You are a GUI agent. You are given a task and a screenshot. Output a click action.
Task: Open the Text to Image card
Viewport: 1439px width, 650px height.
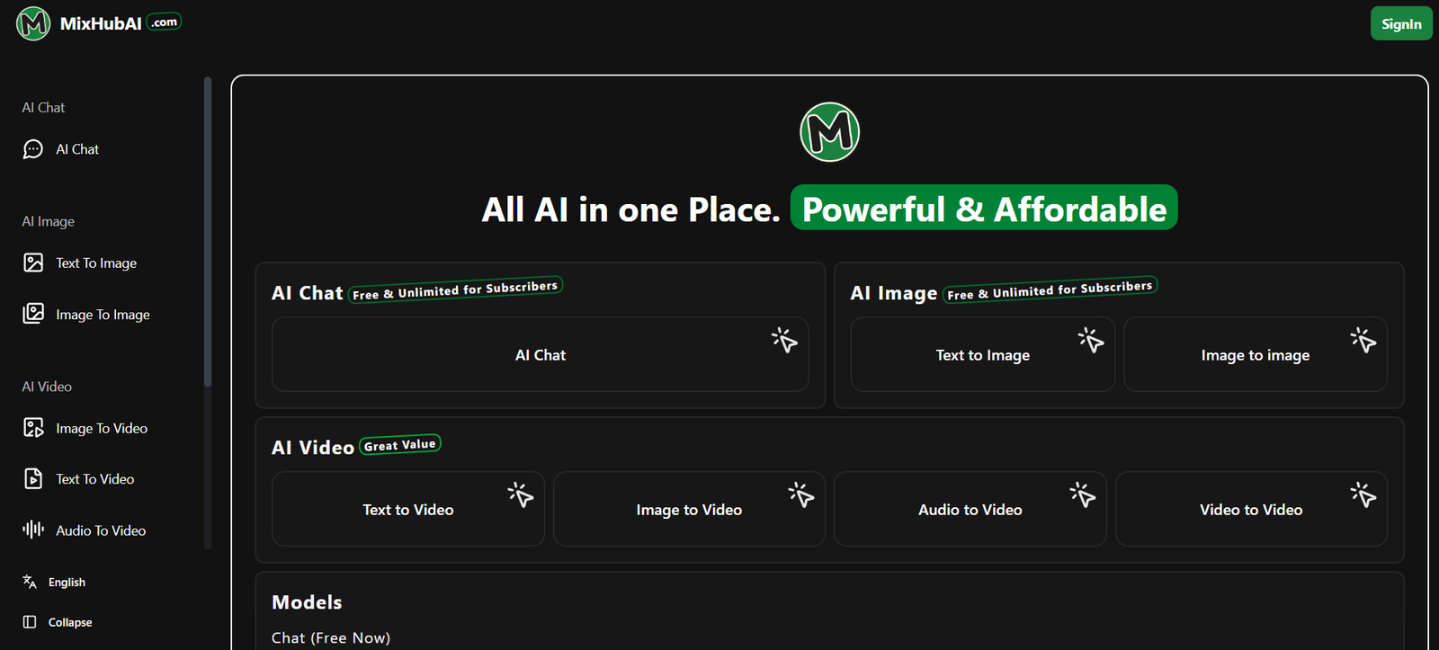click(x=982, y=355)
